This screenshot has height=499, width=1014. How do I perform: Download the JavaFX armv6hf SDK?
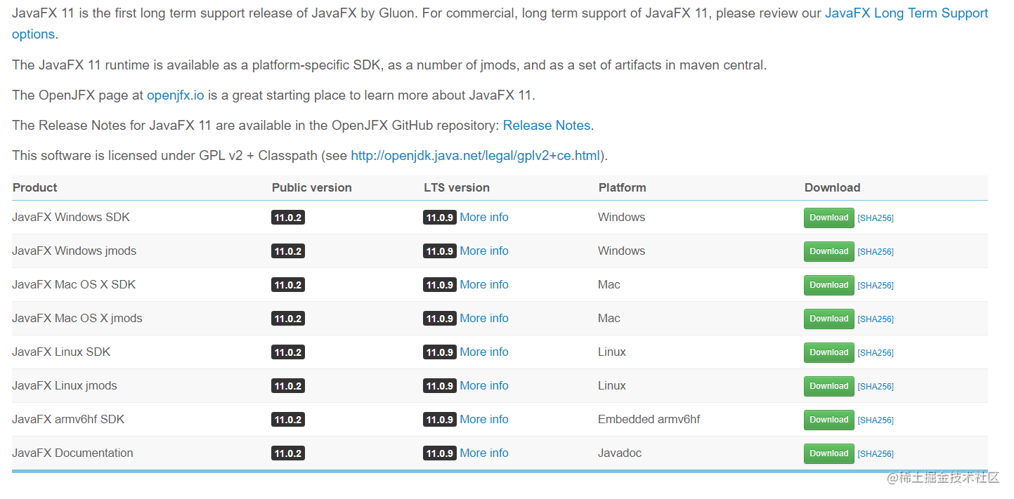[828, 420]
